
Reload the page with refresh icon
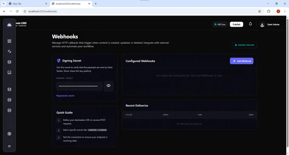[17, 11]
